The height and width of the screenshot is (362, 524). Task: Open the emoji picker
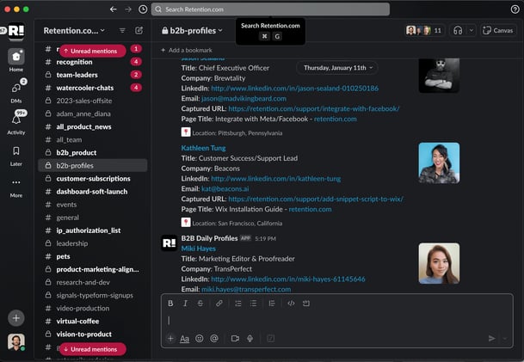pos(199,339)
